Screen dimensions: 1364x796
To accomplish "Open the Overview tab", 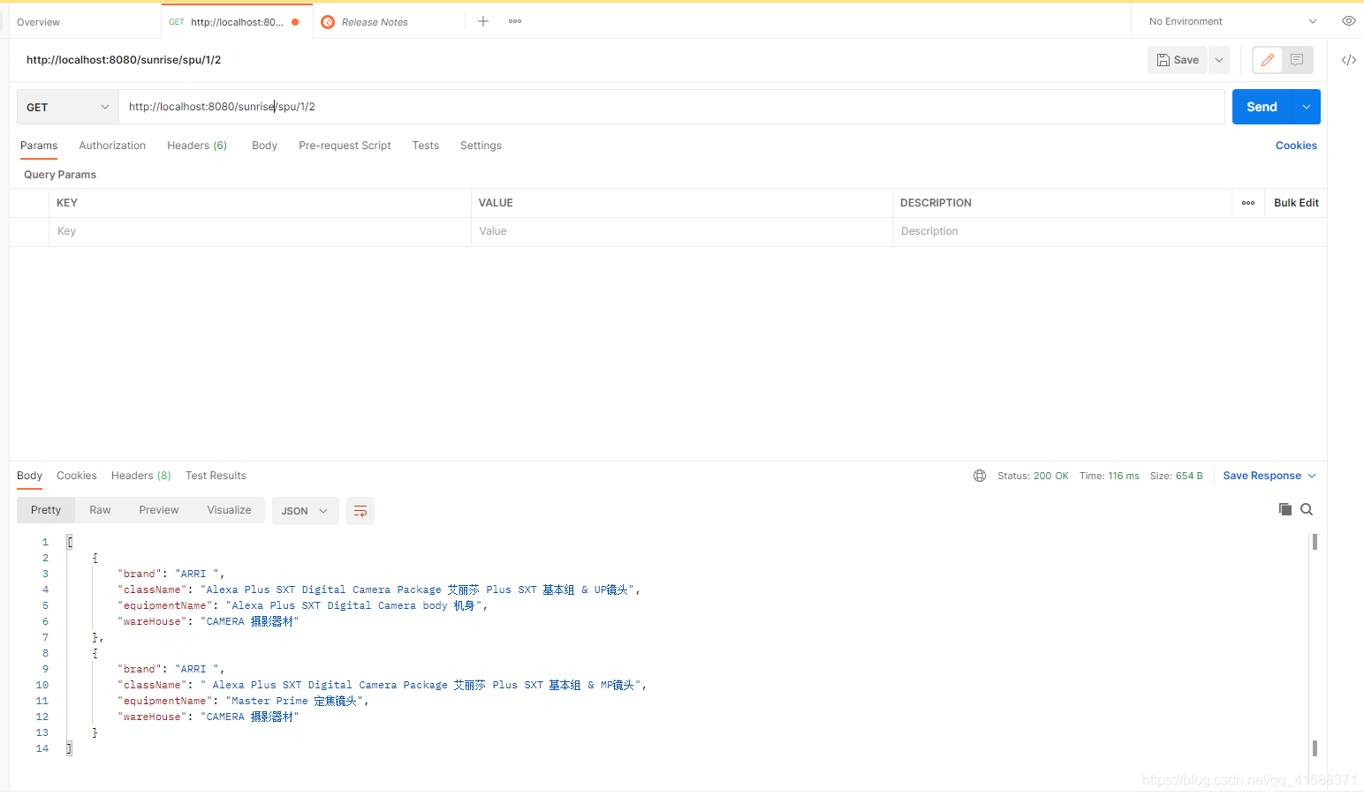I will coord(39,22).
